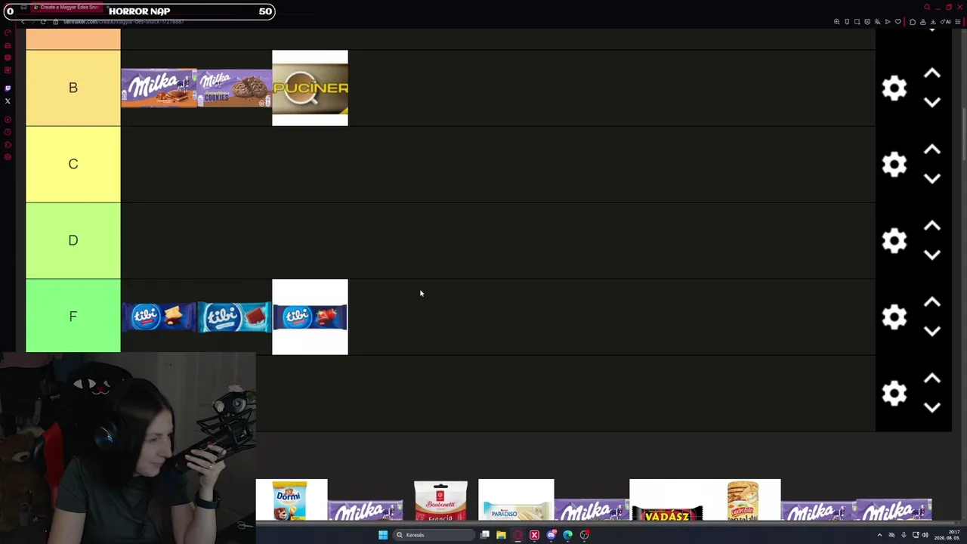Move tier F down with arrow
This screenshot has width=967, height=544.
pyautogui.click(x=932, y=332)
